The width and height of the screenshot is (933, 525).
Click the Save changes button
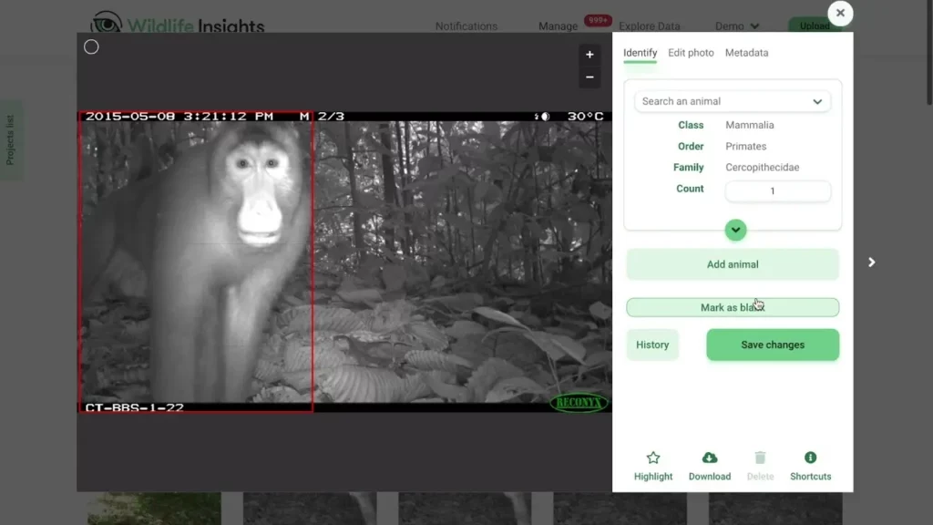(x=773, y=345)
